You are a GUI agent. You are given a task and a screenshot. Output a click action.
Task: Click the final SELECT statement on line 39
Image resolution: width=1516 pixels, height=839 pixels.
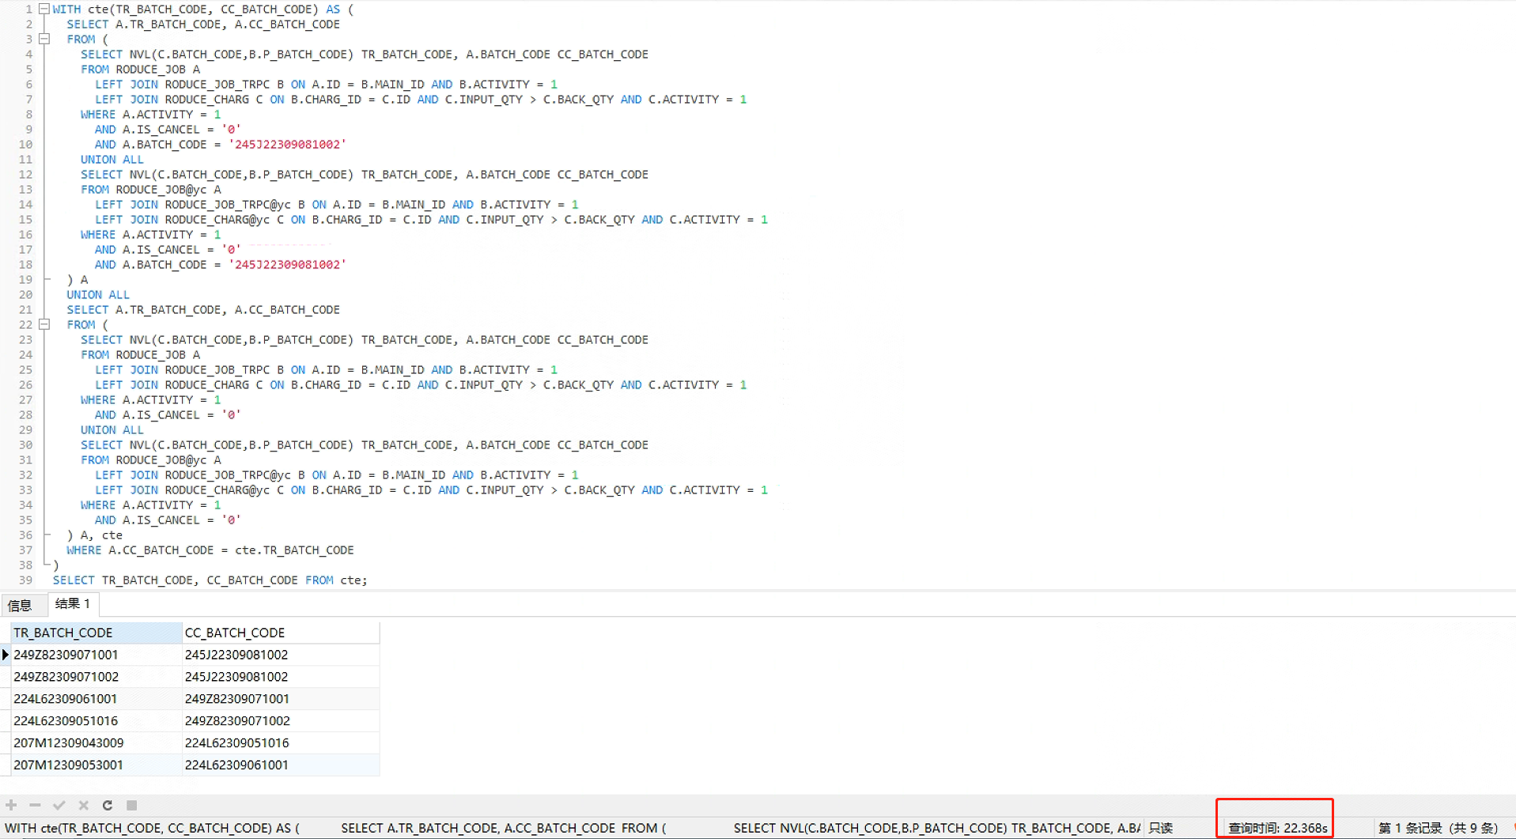210,580
